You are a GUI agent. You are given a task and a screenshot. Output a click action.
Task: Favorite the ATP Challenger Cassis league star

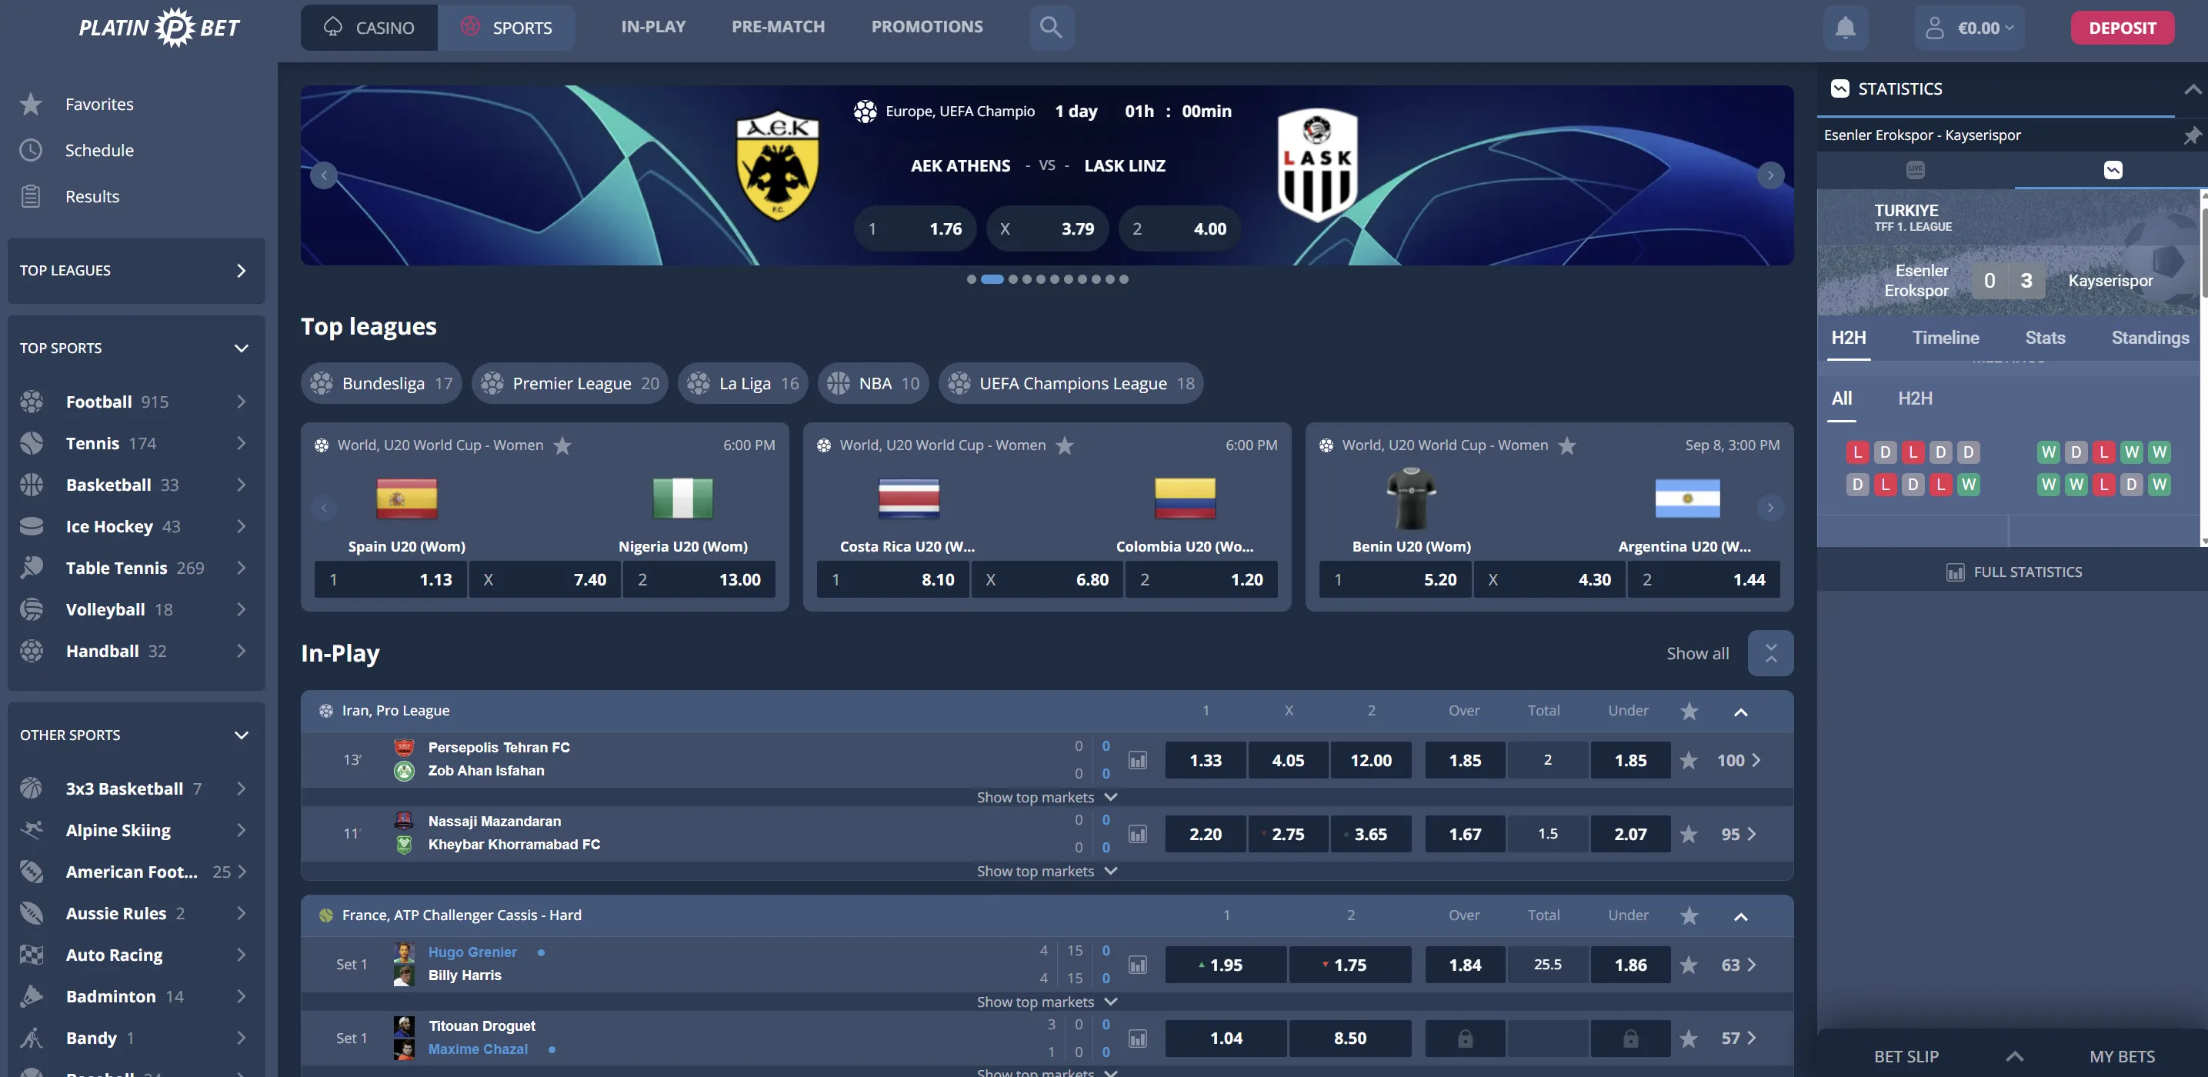(1689, 916)
